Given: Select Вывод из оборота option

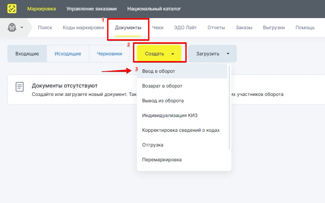Looking at the screenshot, I should click(x=182, y=101).
